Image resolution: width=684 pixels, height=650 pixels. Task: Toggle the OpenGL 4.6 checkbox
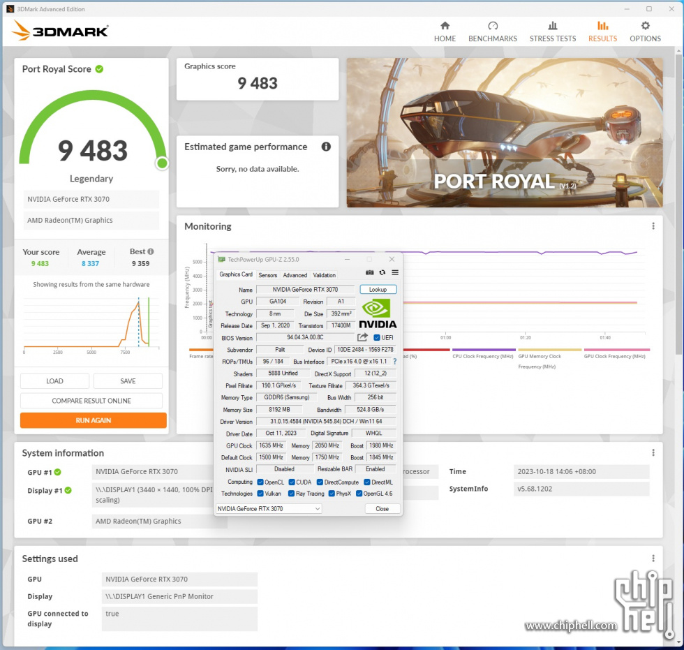point(359,494)
